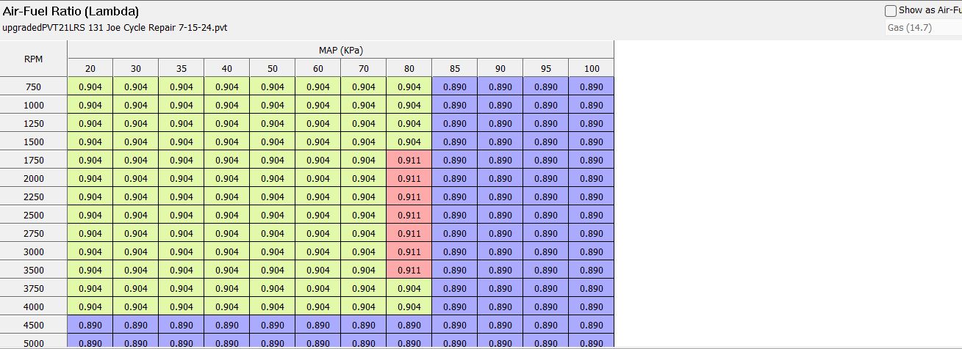Select the MAP 20 column header
The width and height of the screenshot is (962, 349).
click(90, 68)
